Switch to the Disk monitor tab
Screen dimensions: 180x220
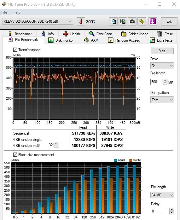coord(61,40)
